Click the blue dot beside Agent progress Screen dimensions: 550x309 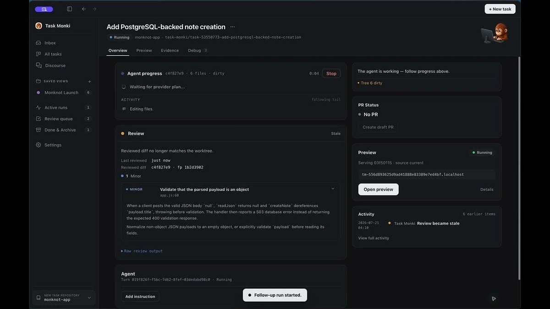[x=122, y=73]
